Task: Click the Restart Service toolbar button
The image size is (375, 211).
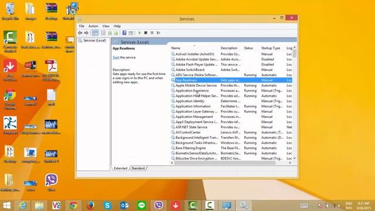Action: click(158, 33)
